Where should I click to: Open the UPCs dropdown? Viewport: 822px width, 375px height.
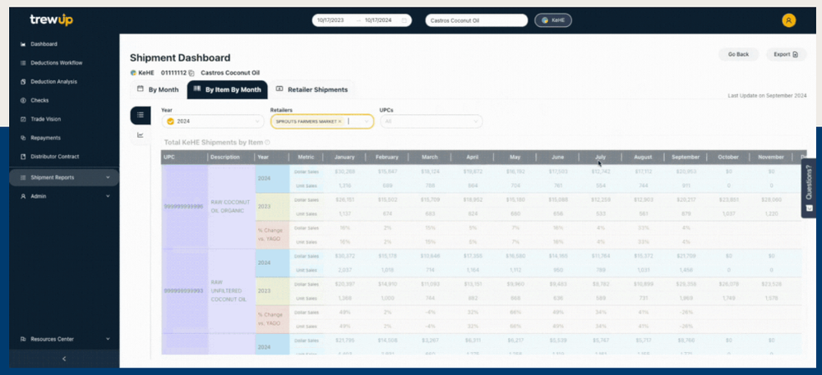click(431, 121)
